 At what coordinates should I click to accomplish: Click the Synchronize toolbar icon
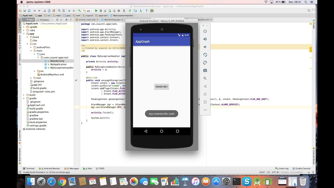pyautogui.click(x=29, y=11)
